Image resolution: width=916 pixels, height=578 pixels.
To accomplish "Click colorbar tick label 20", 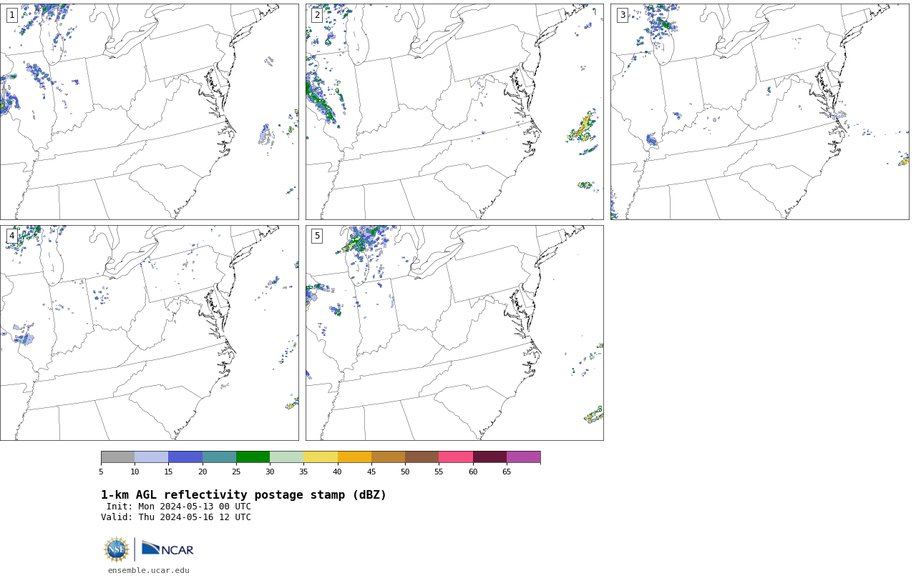I will click(x=203, y=472).
